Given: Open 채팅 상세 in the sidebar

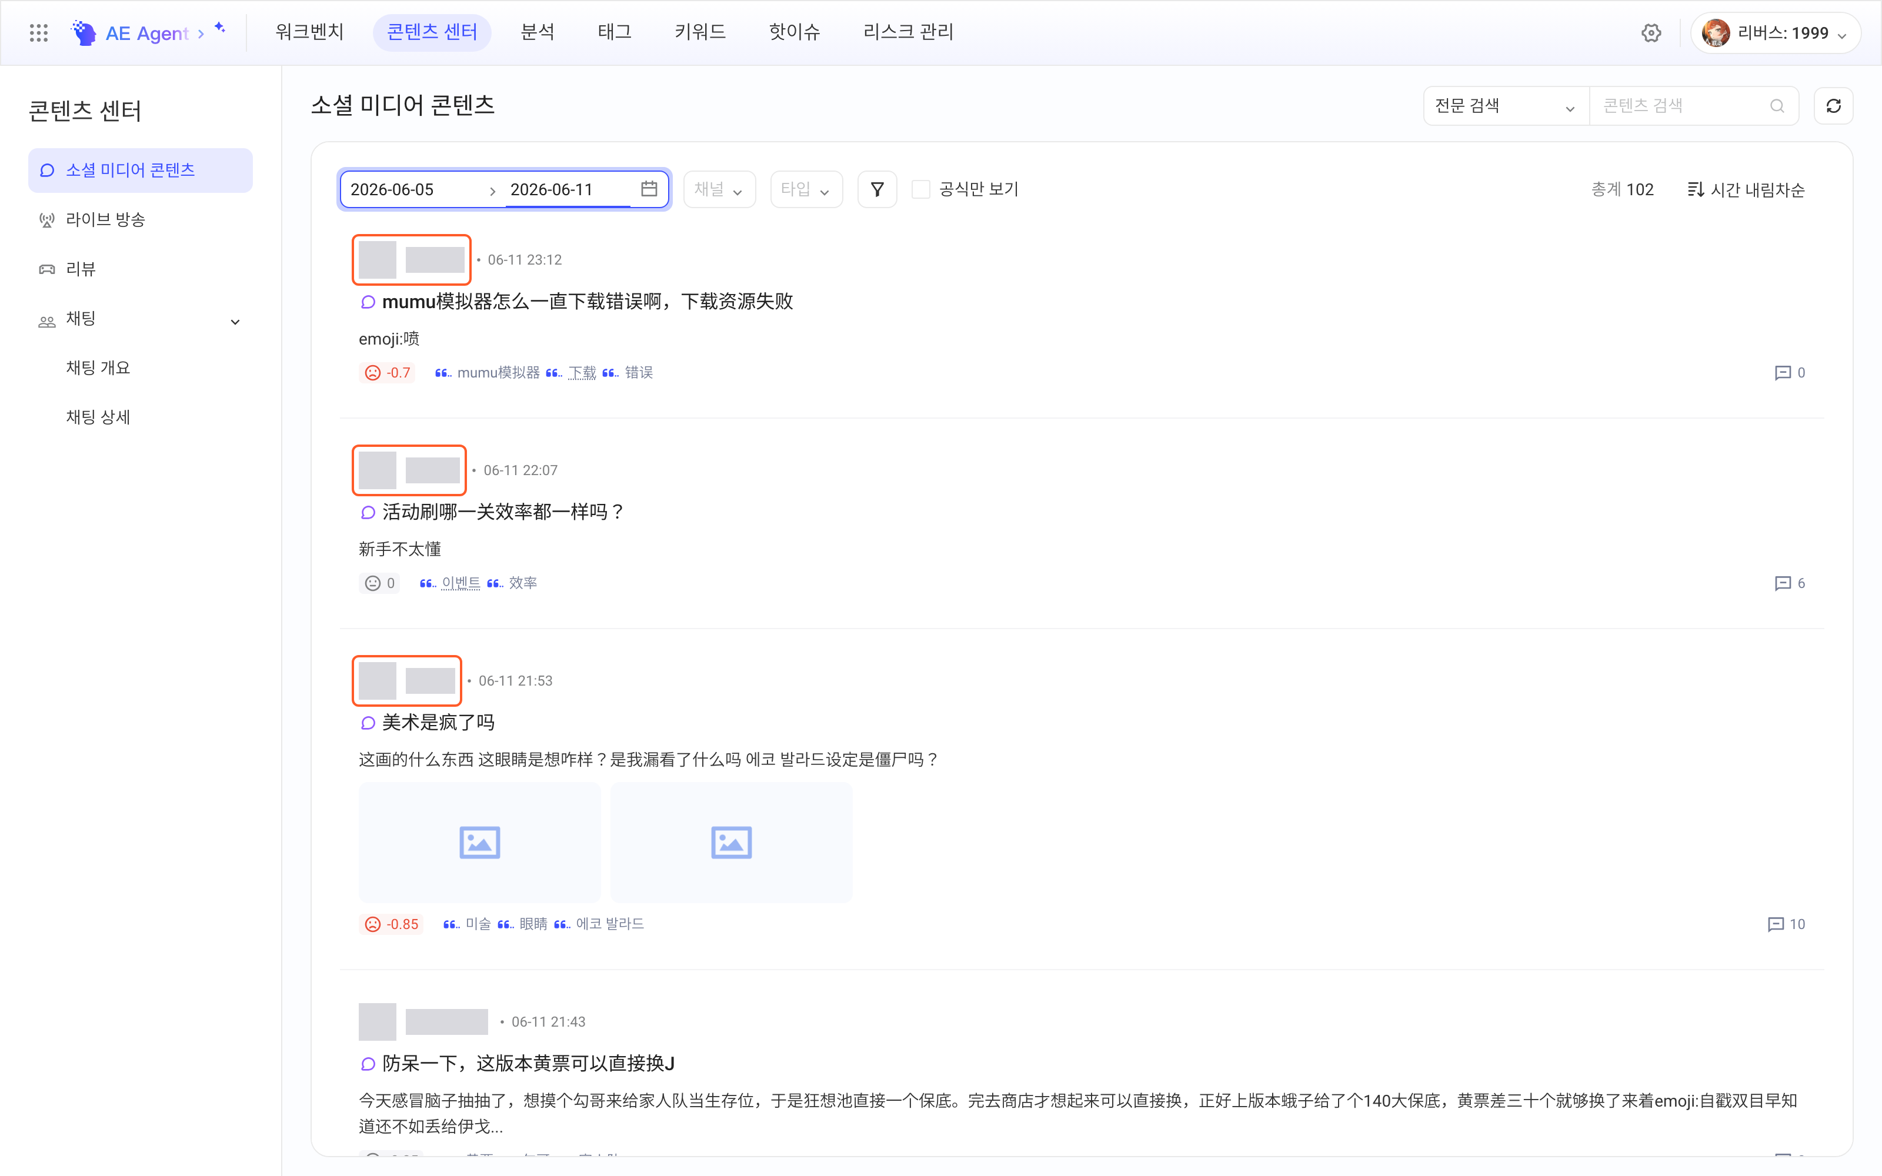Looking at the screenshot, I should coord(141,417).
